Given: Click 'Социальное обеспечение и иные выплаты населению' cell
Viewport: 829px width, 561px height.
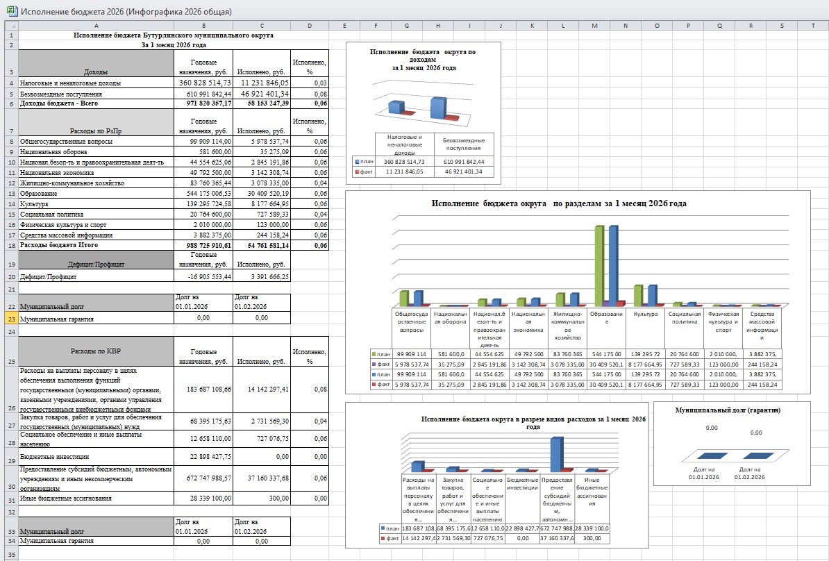Looking at the screenshot, I should coord(96,439).
